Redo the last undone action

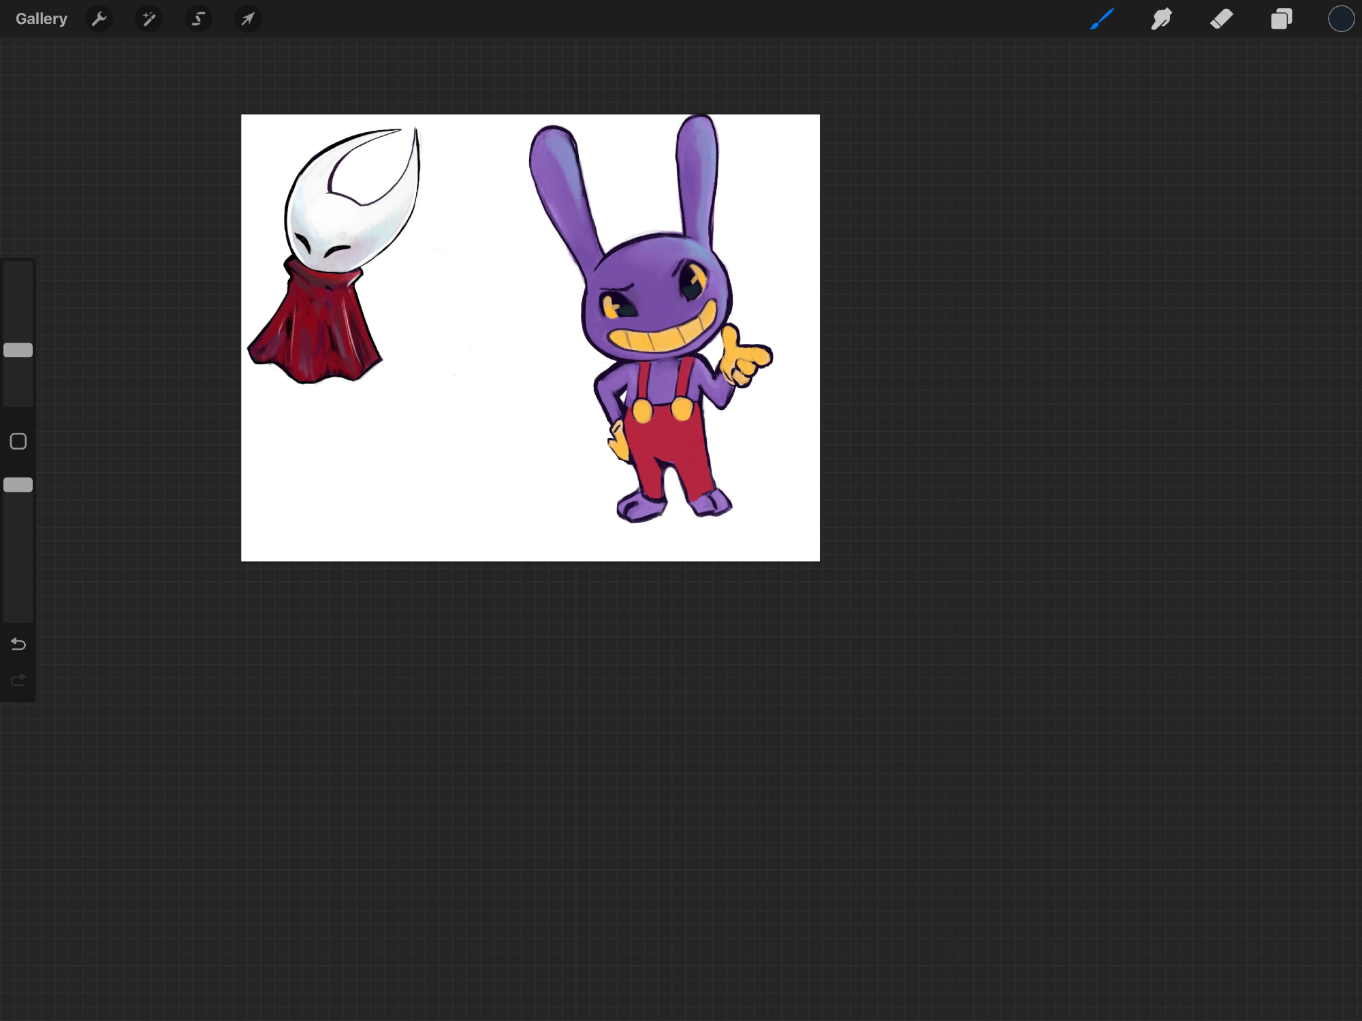tap(18, 680)
